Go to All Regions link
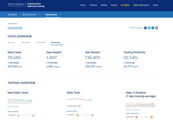 point(12,15)
